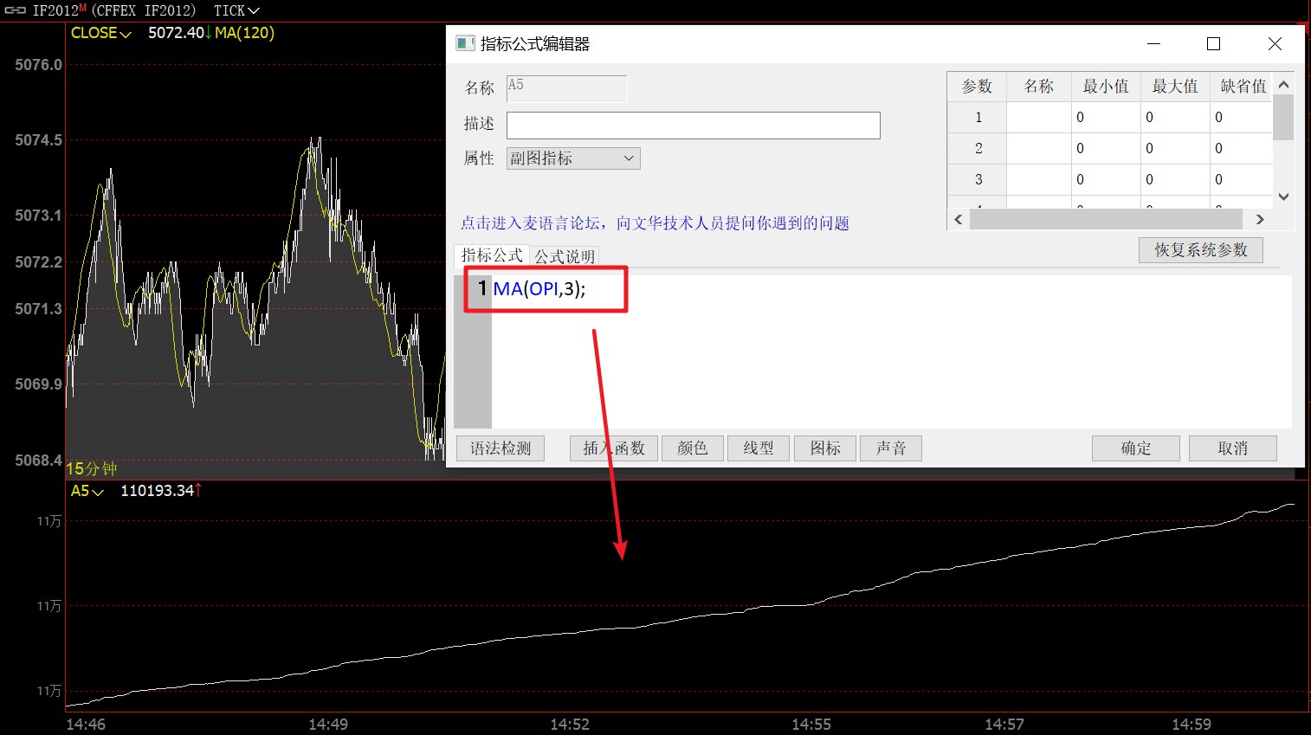The height and width of the screenshot is (735, 1311).
Task: Expand the TICK period dropdown
Action: click(x=236, y=10)
